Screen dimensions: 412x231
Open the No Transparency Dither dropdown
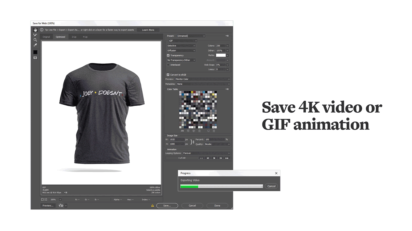click(x=181, y=60)
